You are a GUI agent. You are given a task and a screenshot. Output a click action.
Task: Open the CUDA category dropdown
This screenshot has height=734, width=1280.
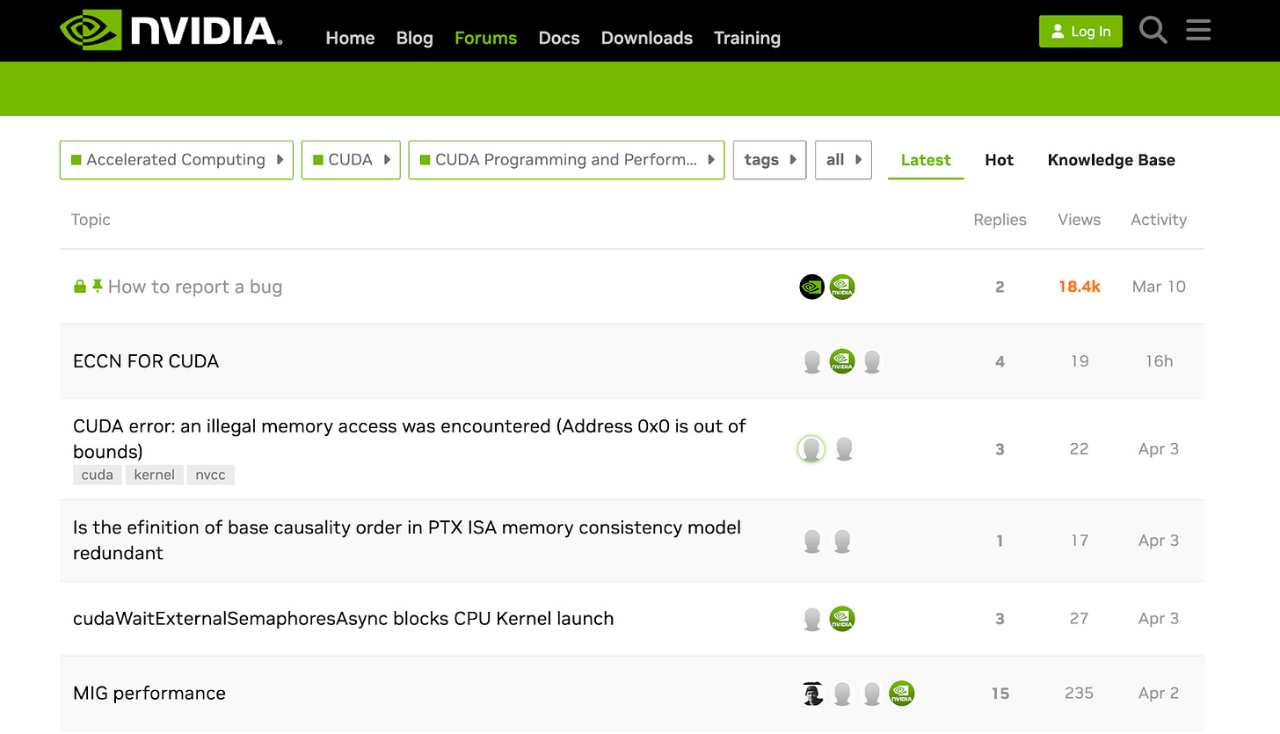coord(351,160)
